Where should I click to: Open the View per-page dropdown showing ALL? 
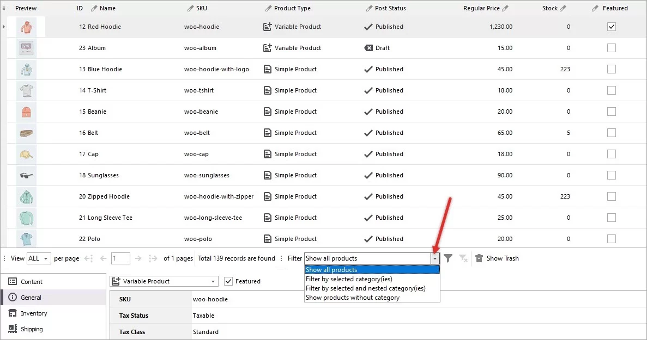pos(38,258)
